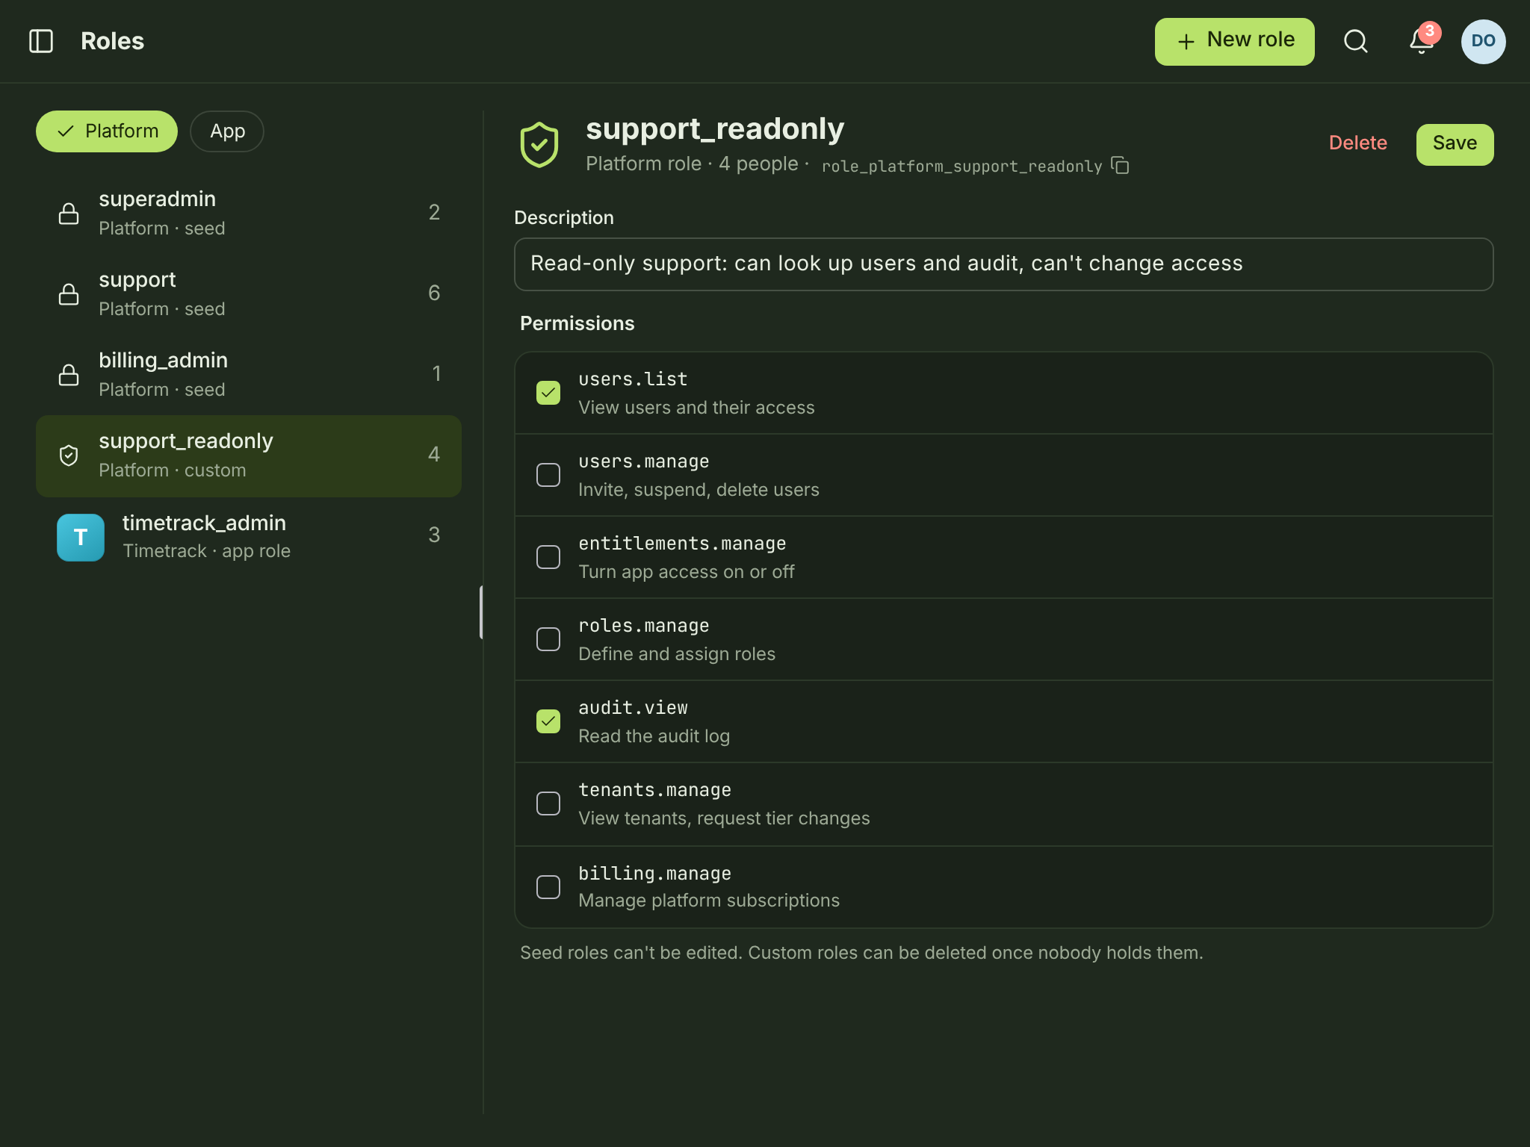Click the large shield icon in role header
This screenshot has width=1530, height=1147.
point(539,145)
